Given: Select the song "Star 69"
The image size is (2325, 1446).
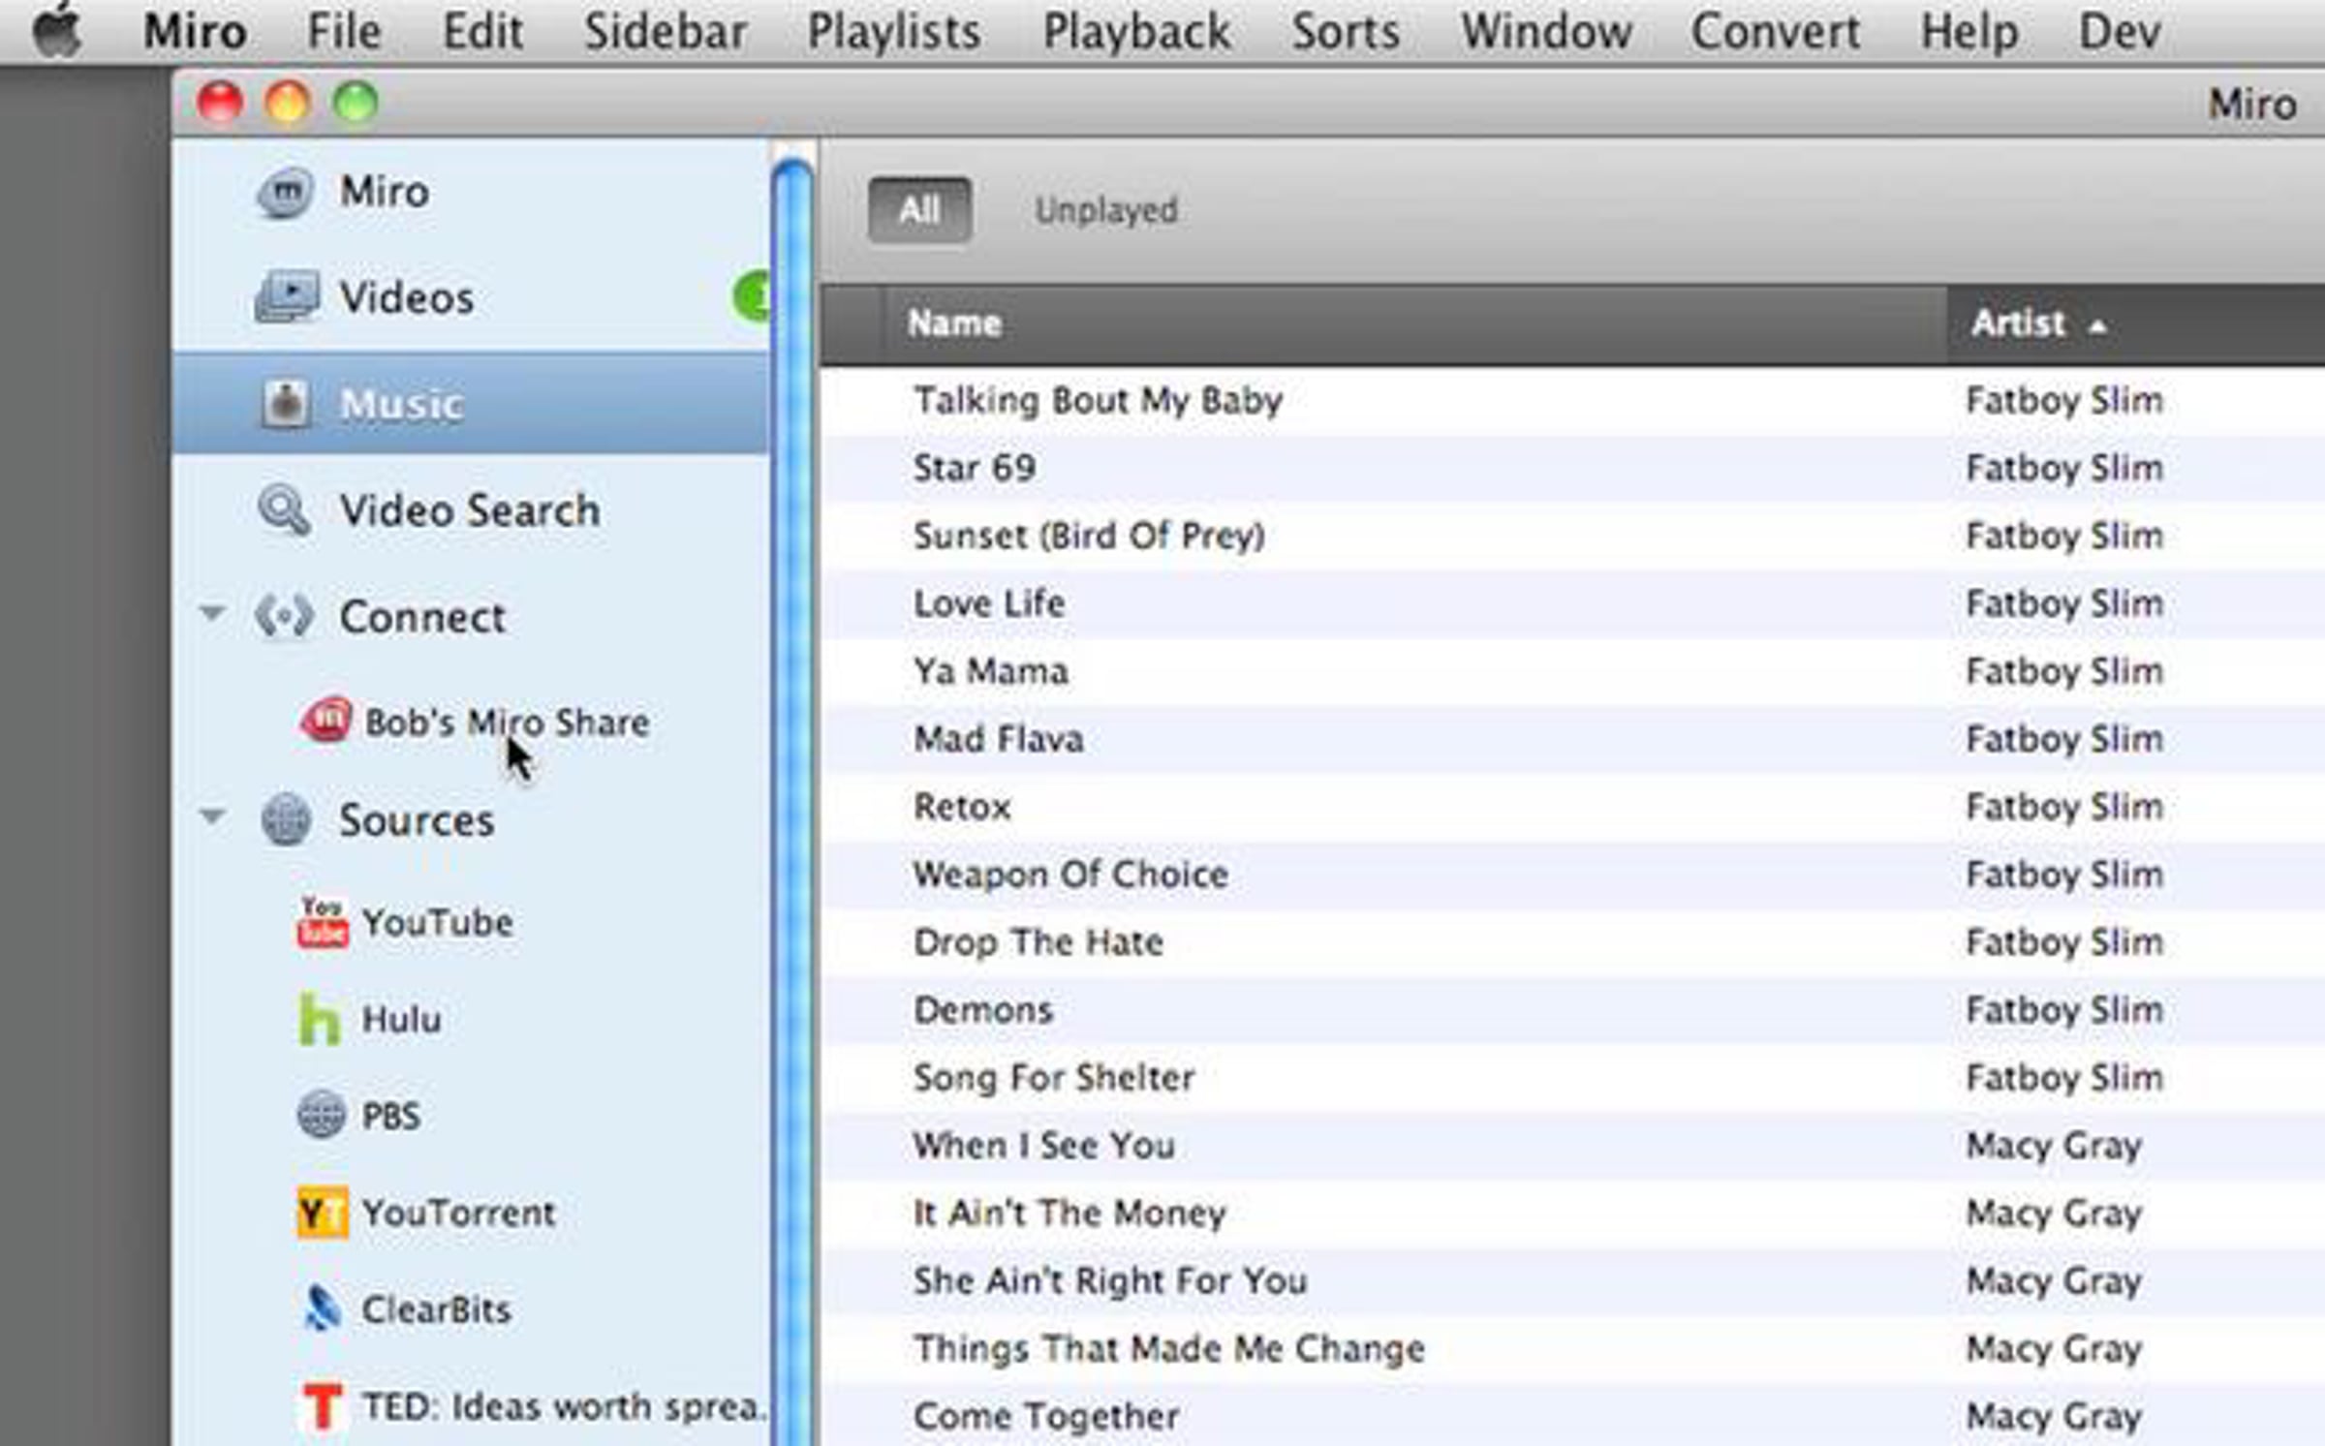Looking at the screenshot, I should tap(975, 468).
